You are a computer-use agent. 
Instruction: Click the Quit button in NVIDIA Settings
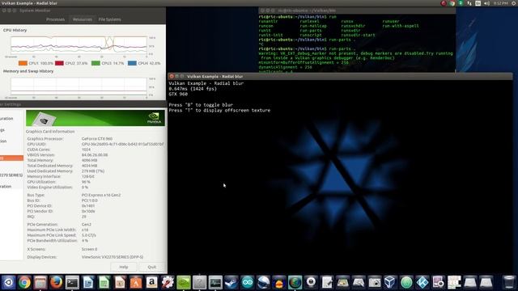point(152,267)
